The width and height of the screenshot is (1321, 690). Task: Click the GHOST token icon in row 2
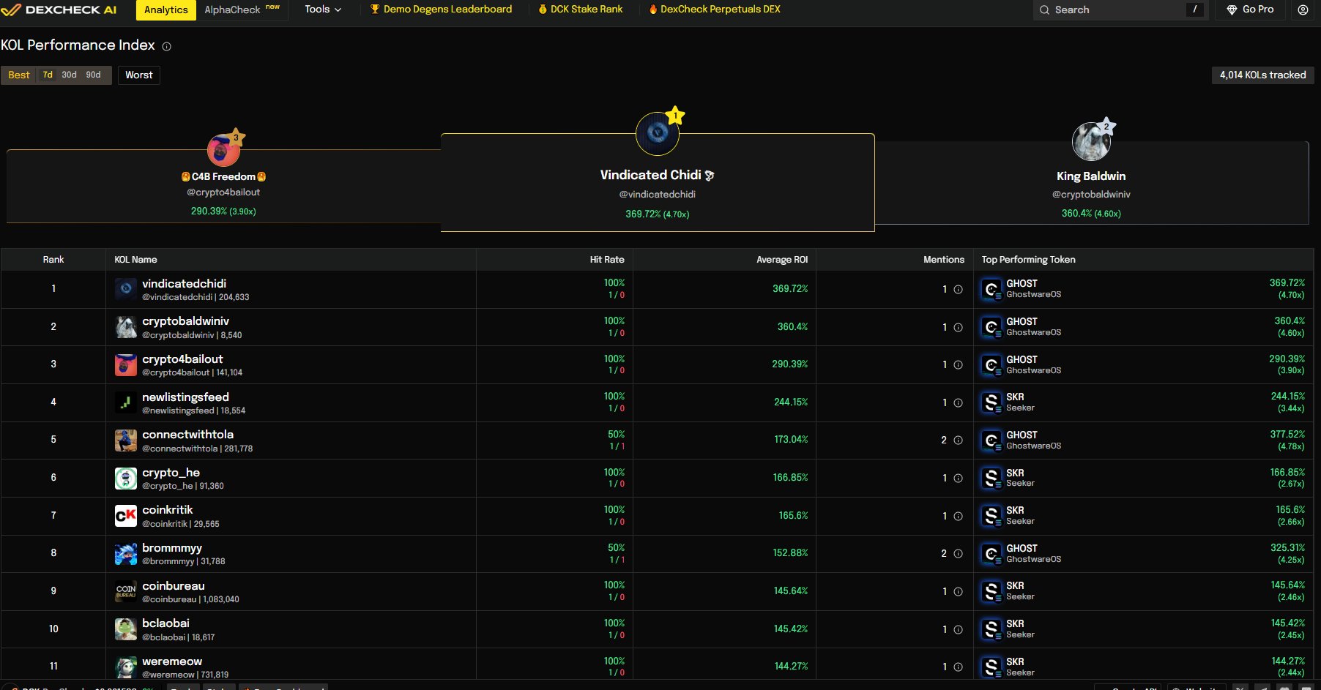pos(991,327)
